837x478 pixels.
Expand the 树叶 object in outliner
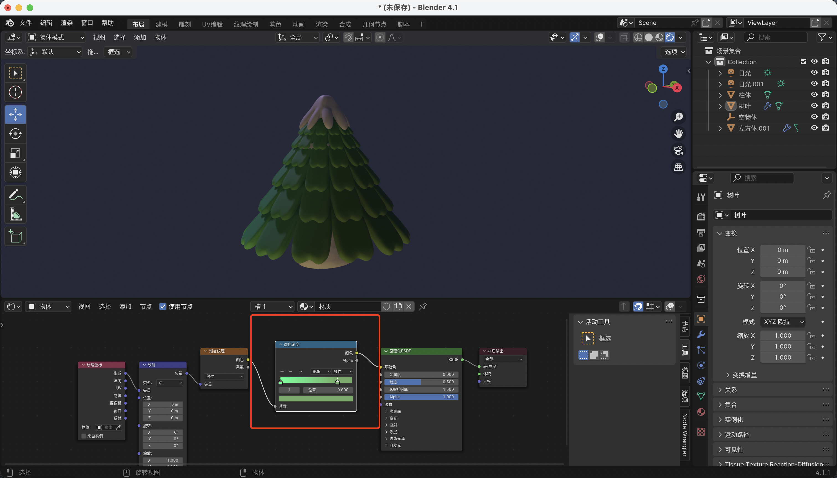(720, 106)
